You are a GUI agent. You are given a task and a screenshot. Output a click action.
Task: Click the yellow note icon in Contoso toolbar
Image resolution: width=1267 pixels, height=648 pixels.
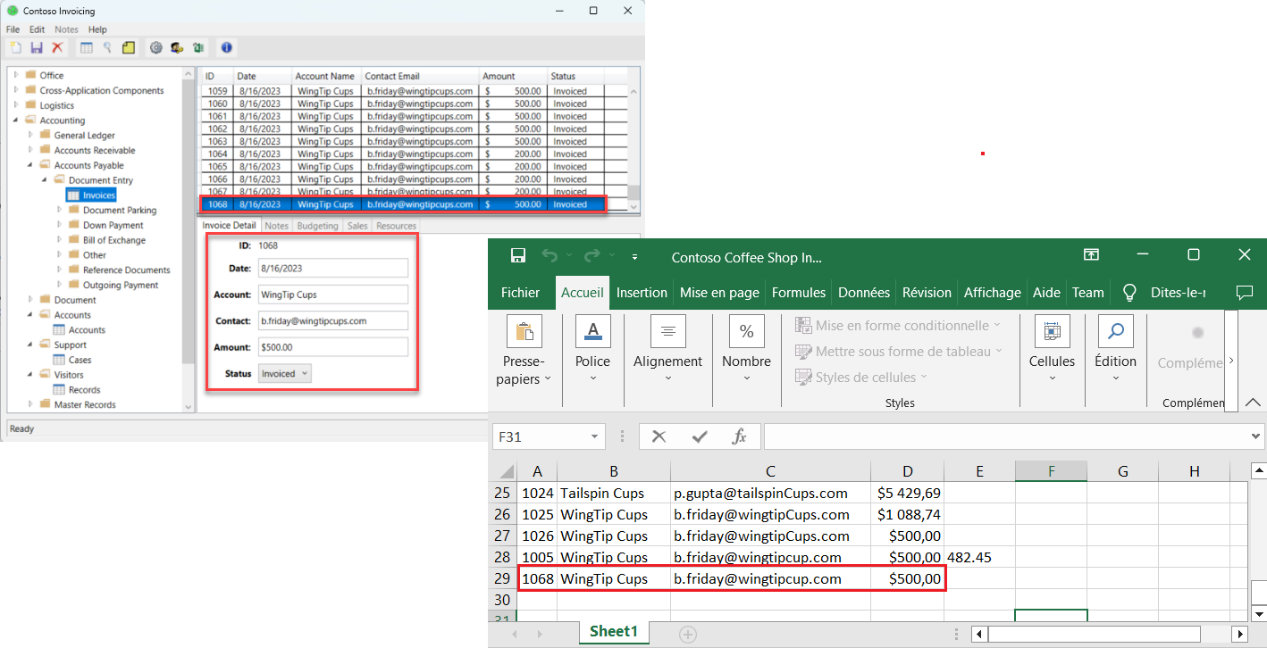tap(128, 47)
